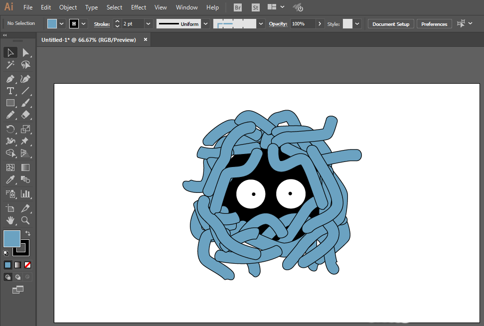The height and width of the screenshot is (326, 484).
Task: Expand the Style dropdown arrow
Action: pyautogui.click(x=357, y=24)
